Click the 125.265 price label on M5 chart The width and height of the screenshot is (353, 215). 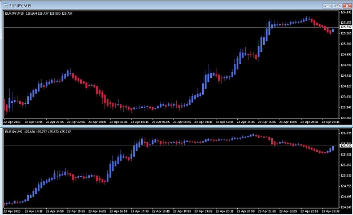346,165
